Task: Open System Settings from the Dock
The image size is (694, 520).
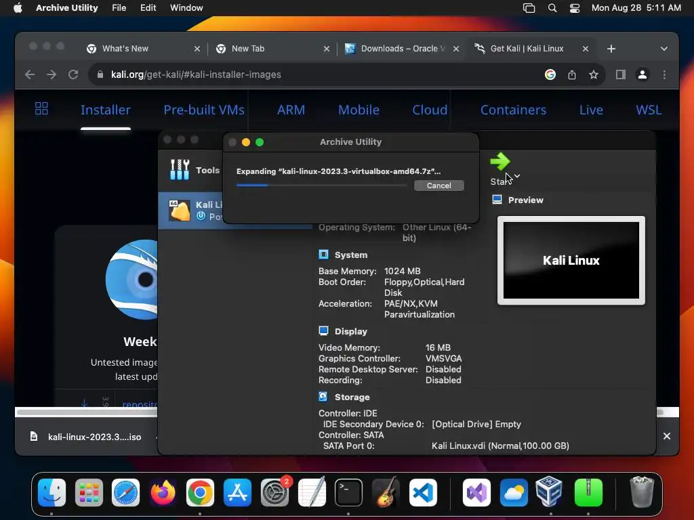Action: (x=274, y=492)
